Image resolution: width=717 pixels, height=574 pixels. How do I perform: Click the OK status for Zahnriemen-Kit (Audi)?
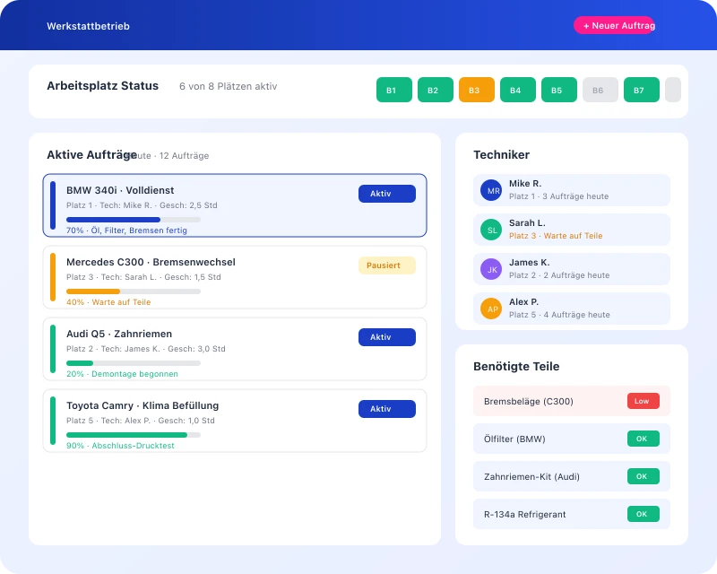(x=641, y=476)
